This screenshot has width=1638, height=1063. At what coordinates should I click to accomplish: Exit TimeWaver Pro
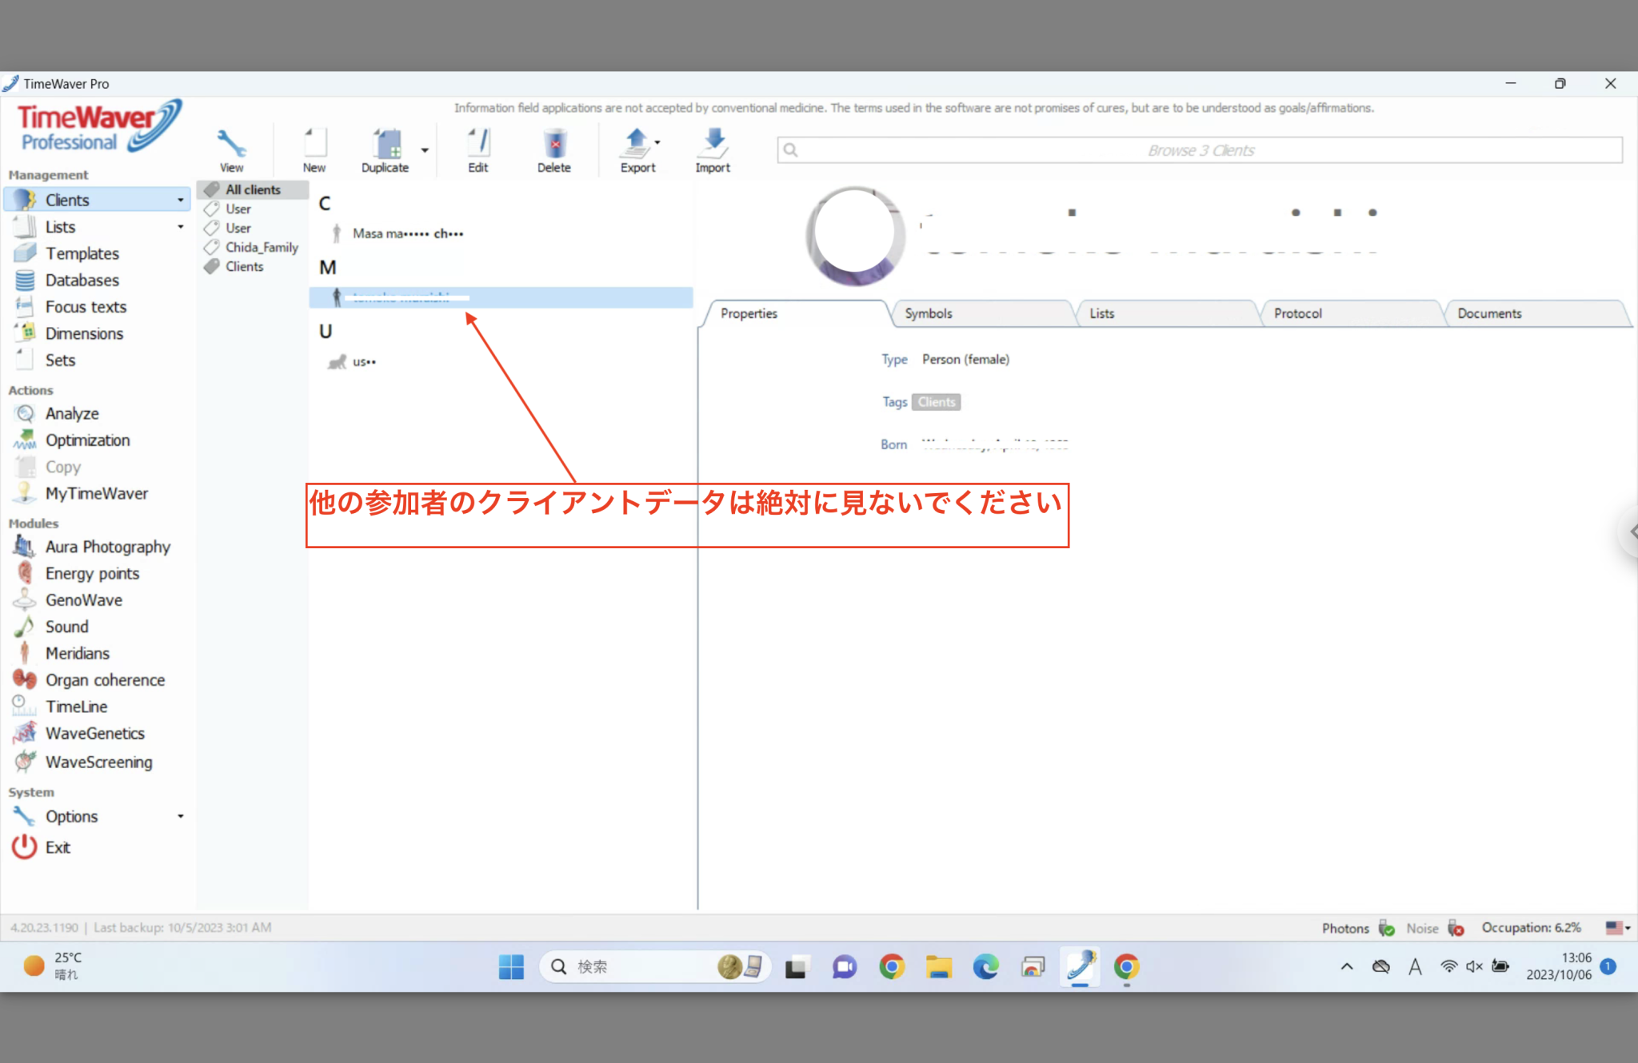pyautogui.click(x=57, y=847)
